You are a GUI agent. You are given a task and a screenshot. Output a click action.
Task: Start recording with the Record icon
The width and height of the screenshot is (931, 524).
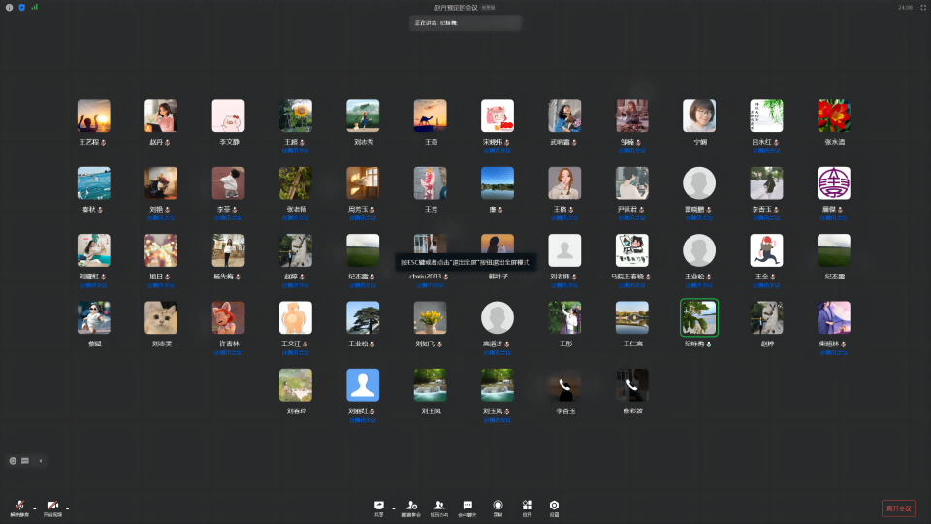click(x=498, y=505)
